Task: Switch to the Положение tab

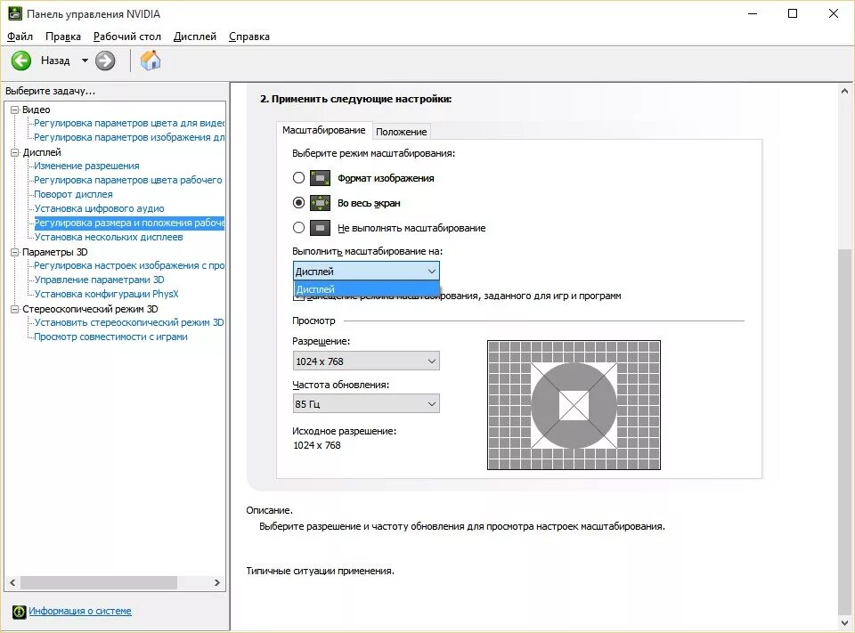Action: point(402,132)
